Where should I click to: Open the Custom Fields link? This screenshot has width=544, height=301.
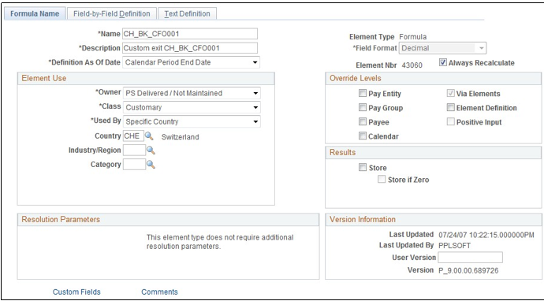76,292
